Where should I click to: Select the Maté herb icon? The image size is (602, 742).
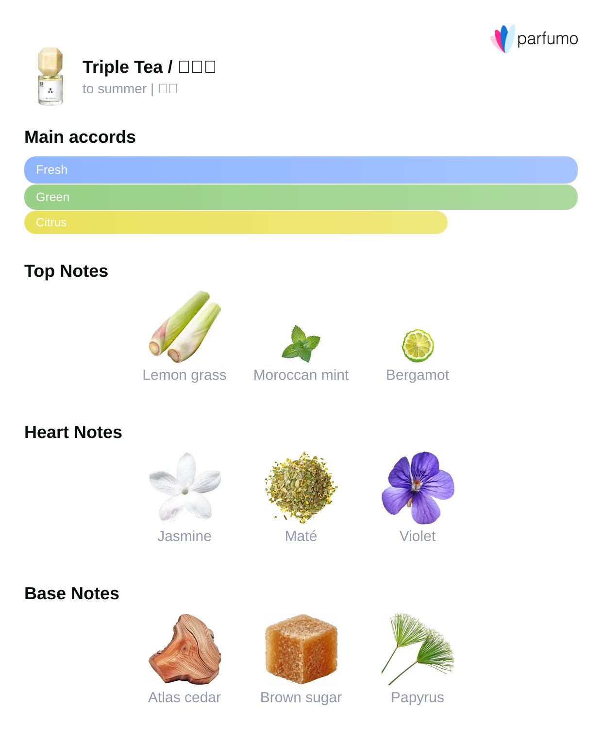pyautogui.click(x=301, y=488)
